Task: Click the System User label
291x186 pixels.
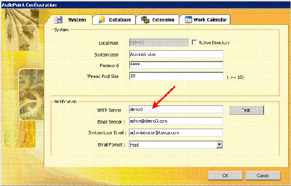Action: [106, 55]
